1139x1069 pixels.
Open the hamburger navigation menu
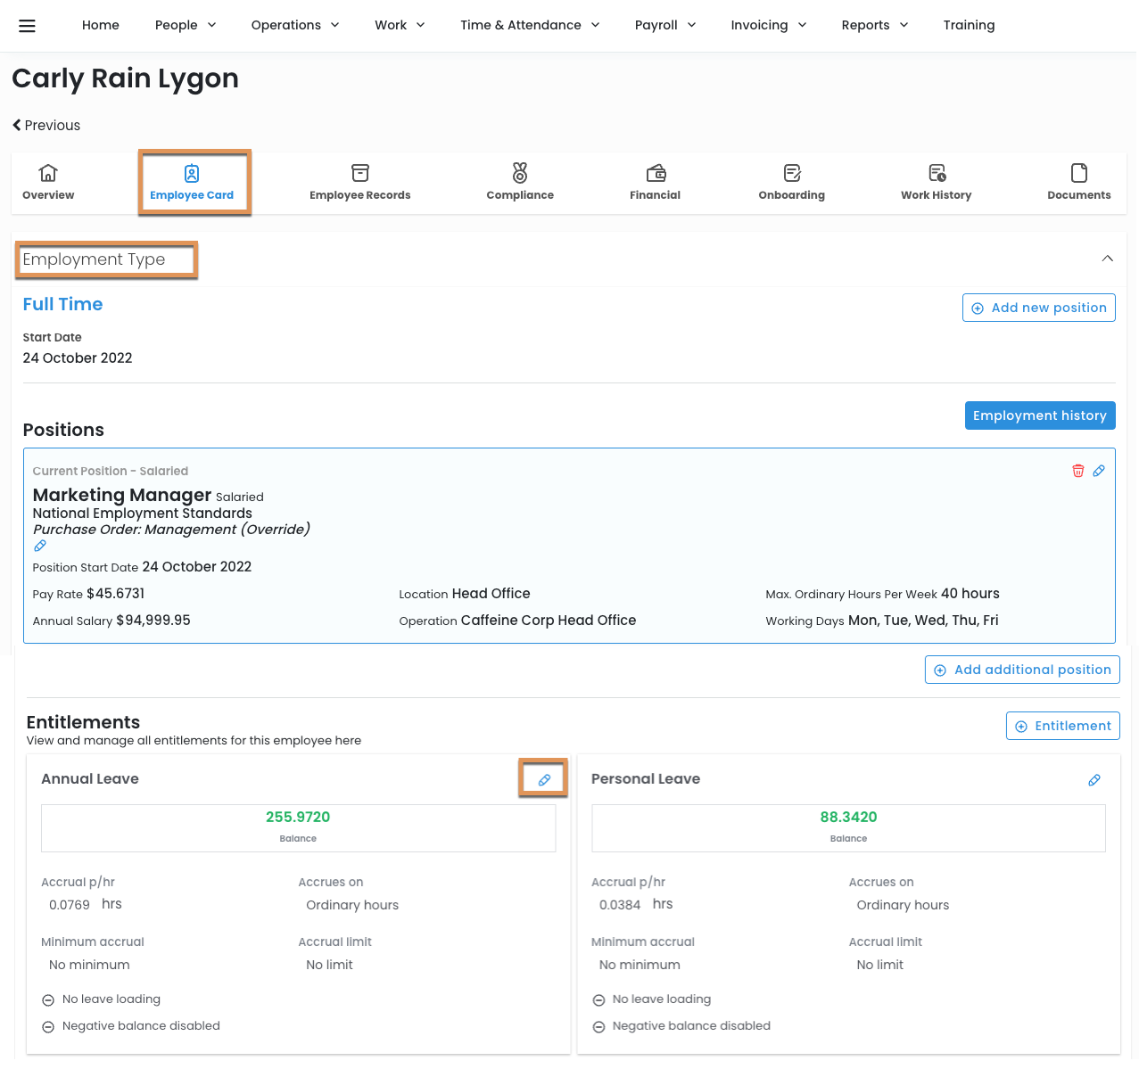pos(27,26)
